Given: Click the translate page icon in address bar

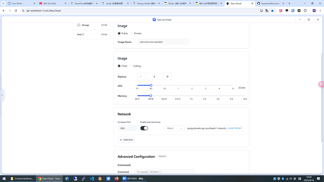Looking at the screenshot, I should click(x=267, y=11).
